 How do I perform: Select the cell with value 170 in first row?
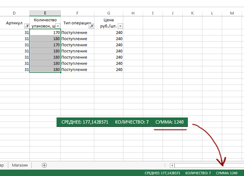click(x=45, y=33)
